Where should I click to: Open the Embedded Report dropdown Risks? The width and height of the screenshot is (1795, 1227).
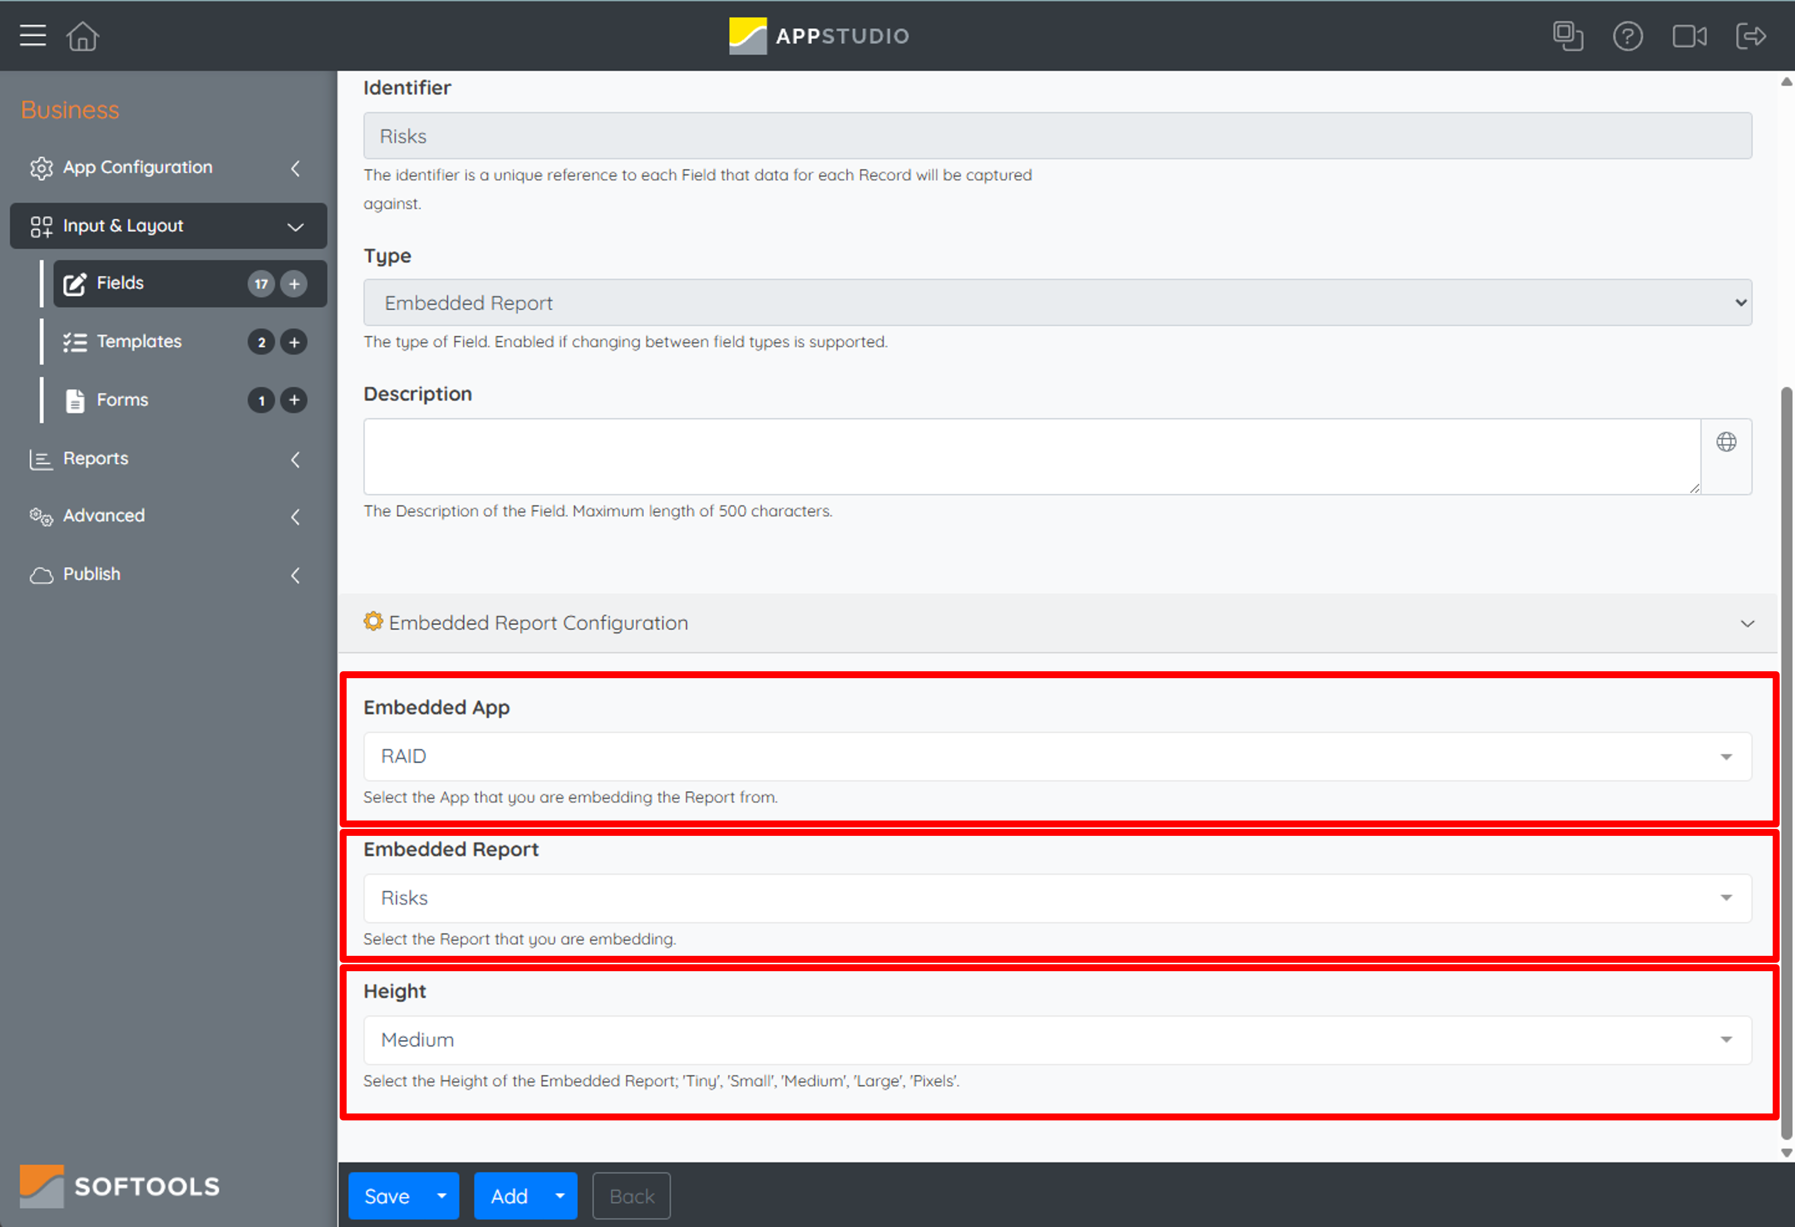click(1057, 898)
